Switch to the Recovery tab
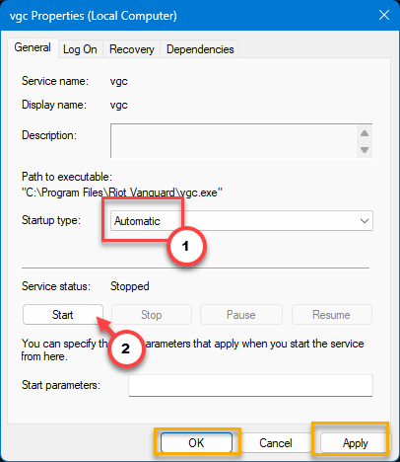 pos(132,49)
